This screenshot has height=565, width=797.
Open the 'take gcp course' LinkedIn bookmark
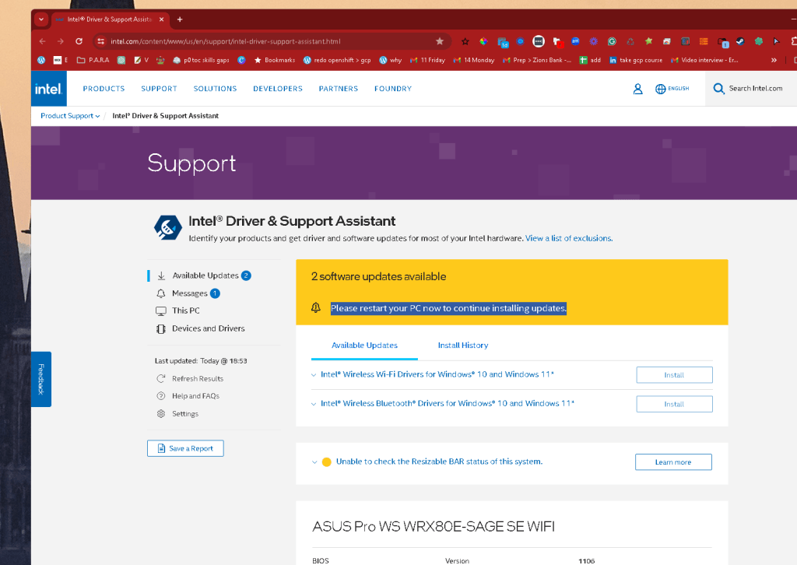tap(636, 60)
